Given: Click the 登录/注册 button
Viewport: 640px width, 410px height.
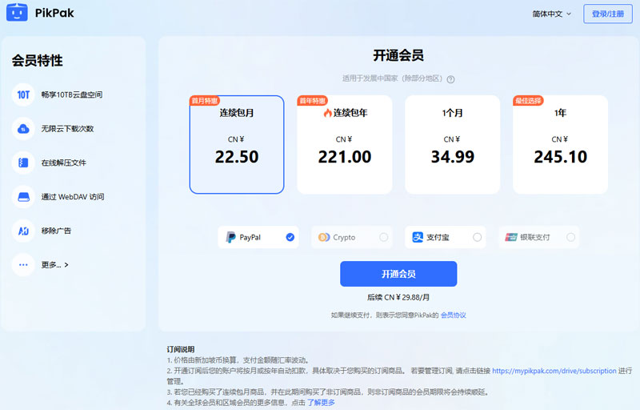Looking at the screenshot, I should pyautogui.click(x=608, y=14).
